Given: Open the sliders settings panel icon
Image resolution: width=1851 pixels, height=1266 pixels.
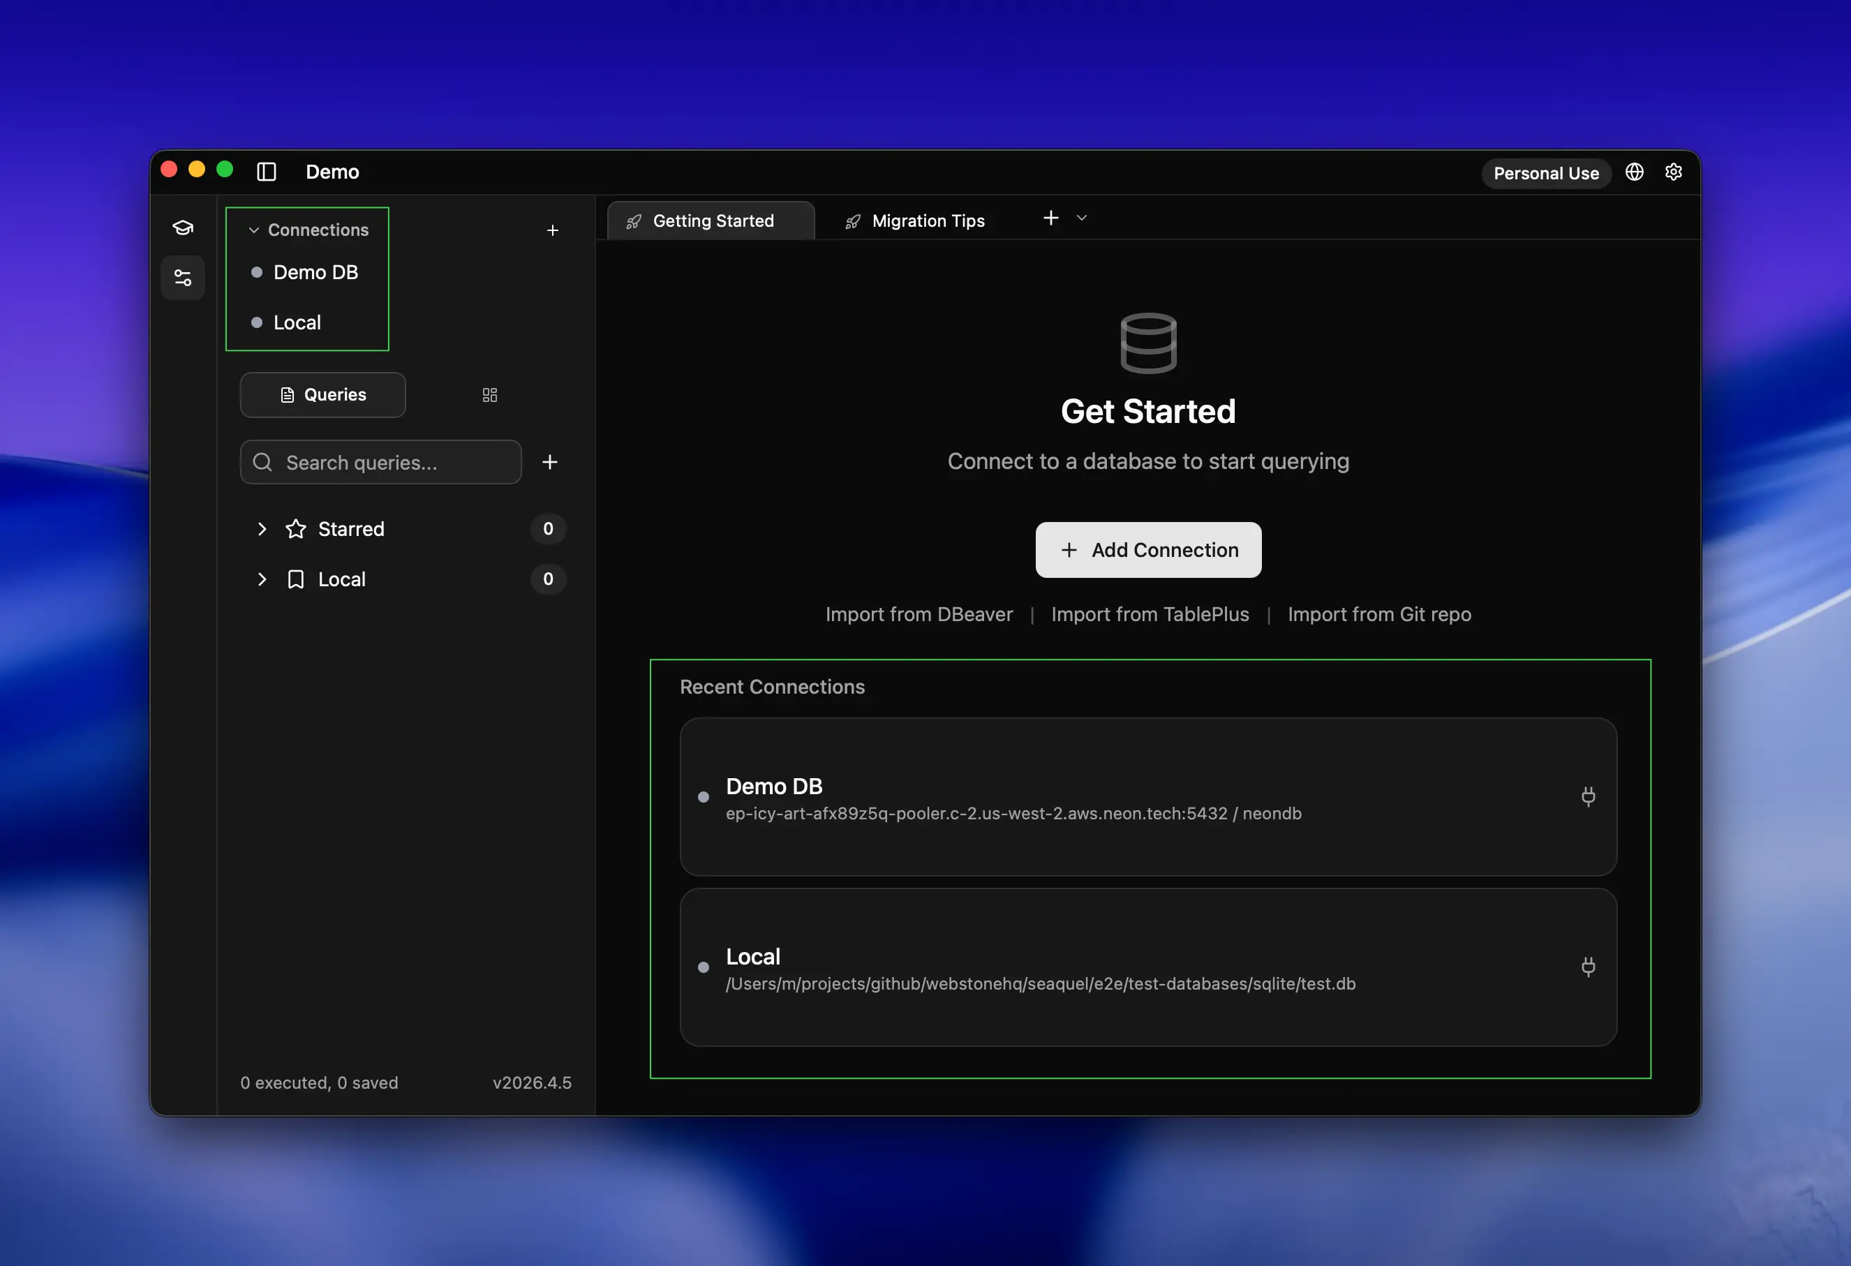Looking at the screenshot, I should [182, 278].
